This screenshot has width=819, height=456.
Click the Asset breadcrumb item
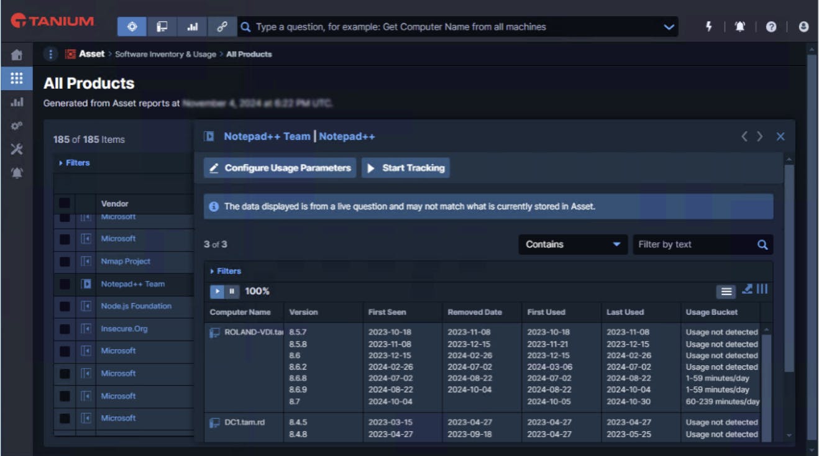click(x=91, y=54)
